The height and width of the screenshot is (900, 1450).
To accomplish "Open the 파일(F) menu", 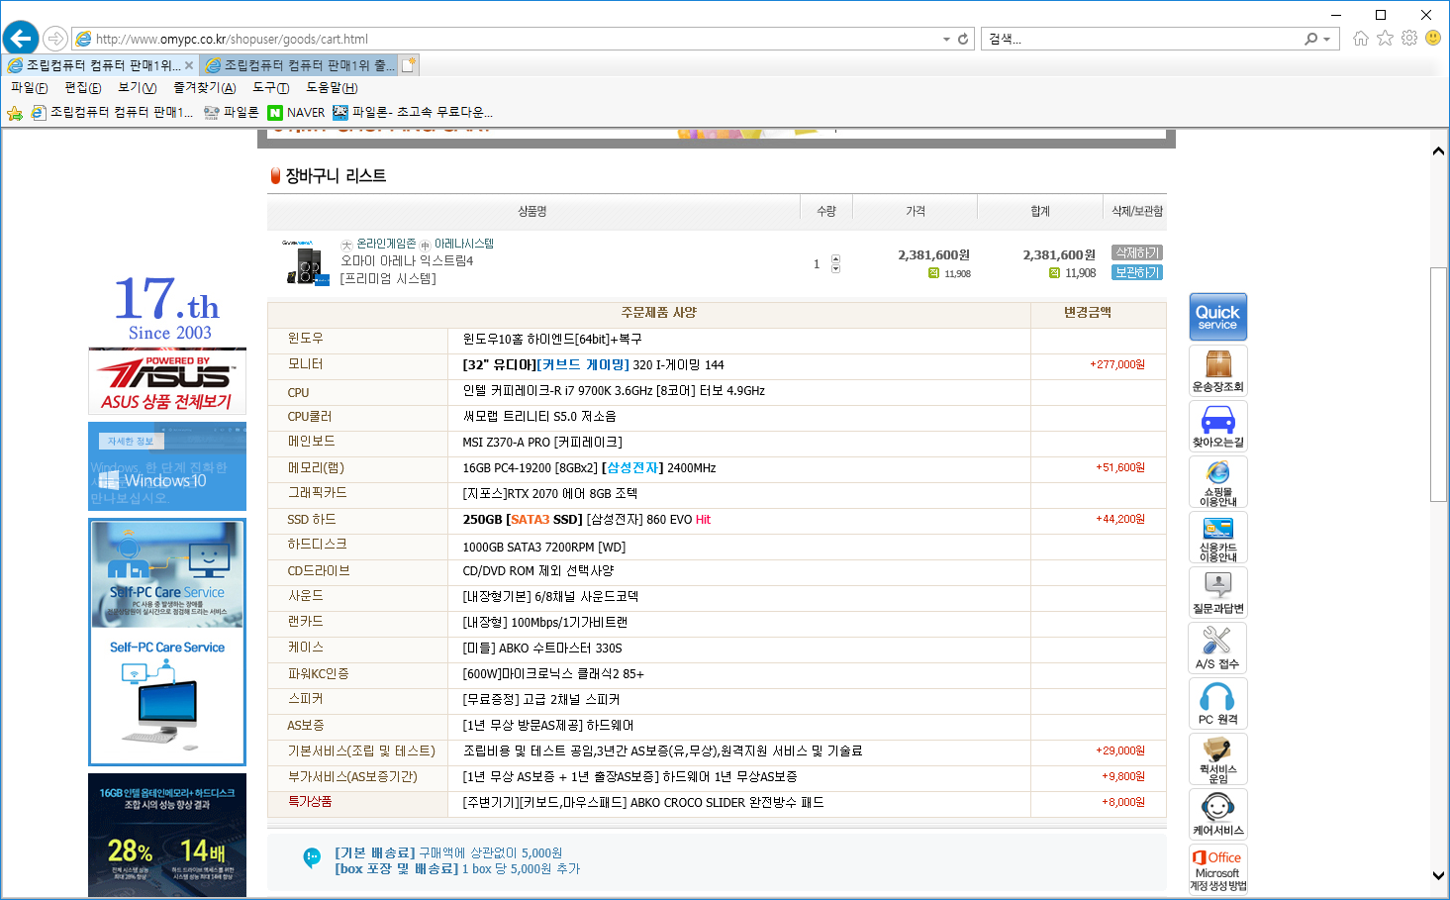I will [x=30, y=88].
